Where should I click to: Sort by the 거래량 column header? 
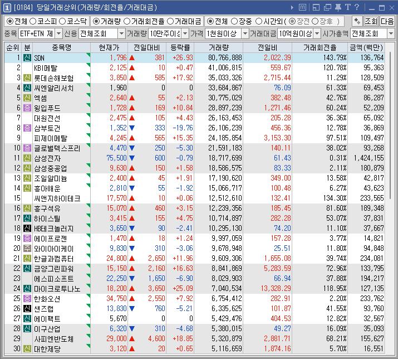(219, 47)
